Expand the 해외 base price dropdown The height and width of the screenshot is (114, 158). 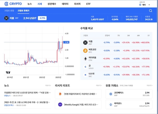pos(144,5)
